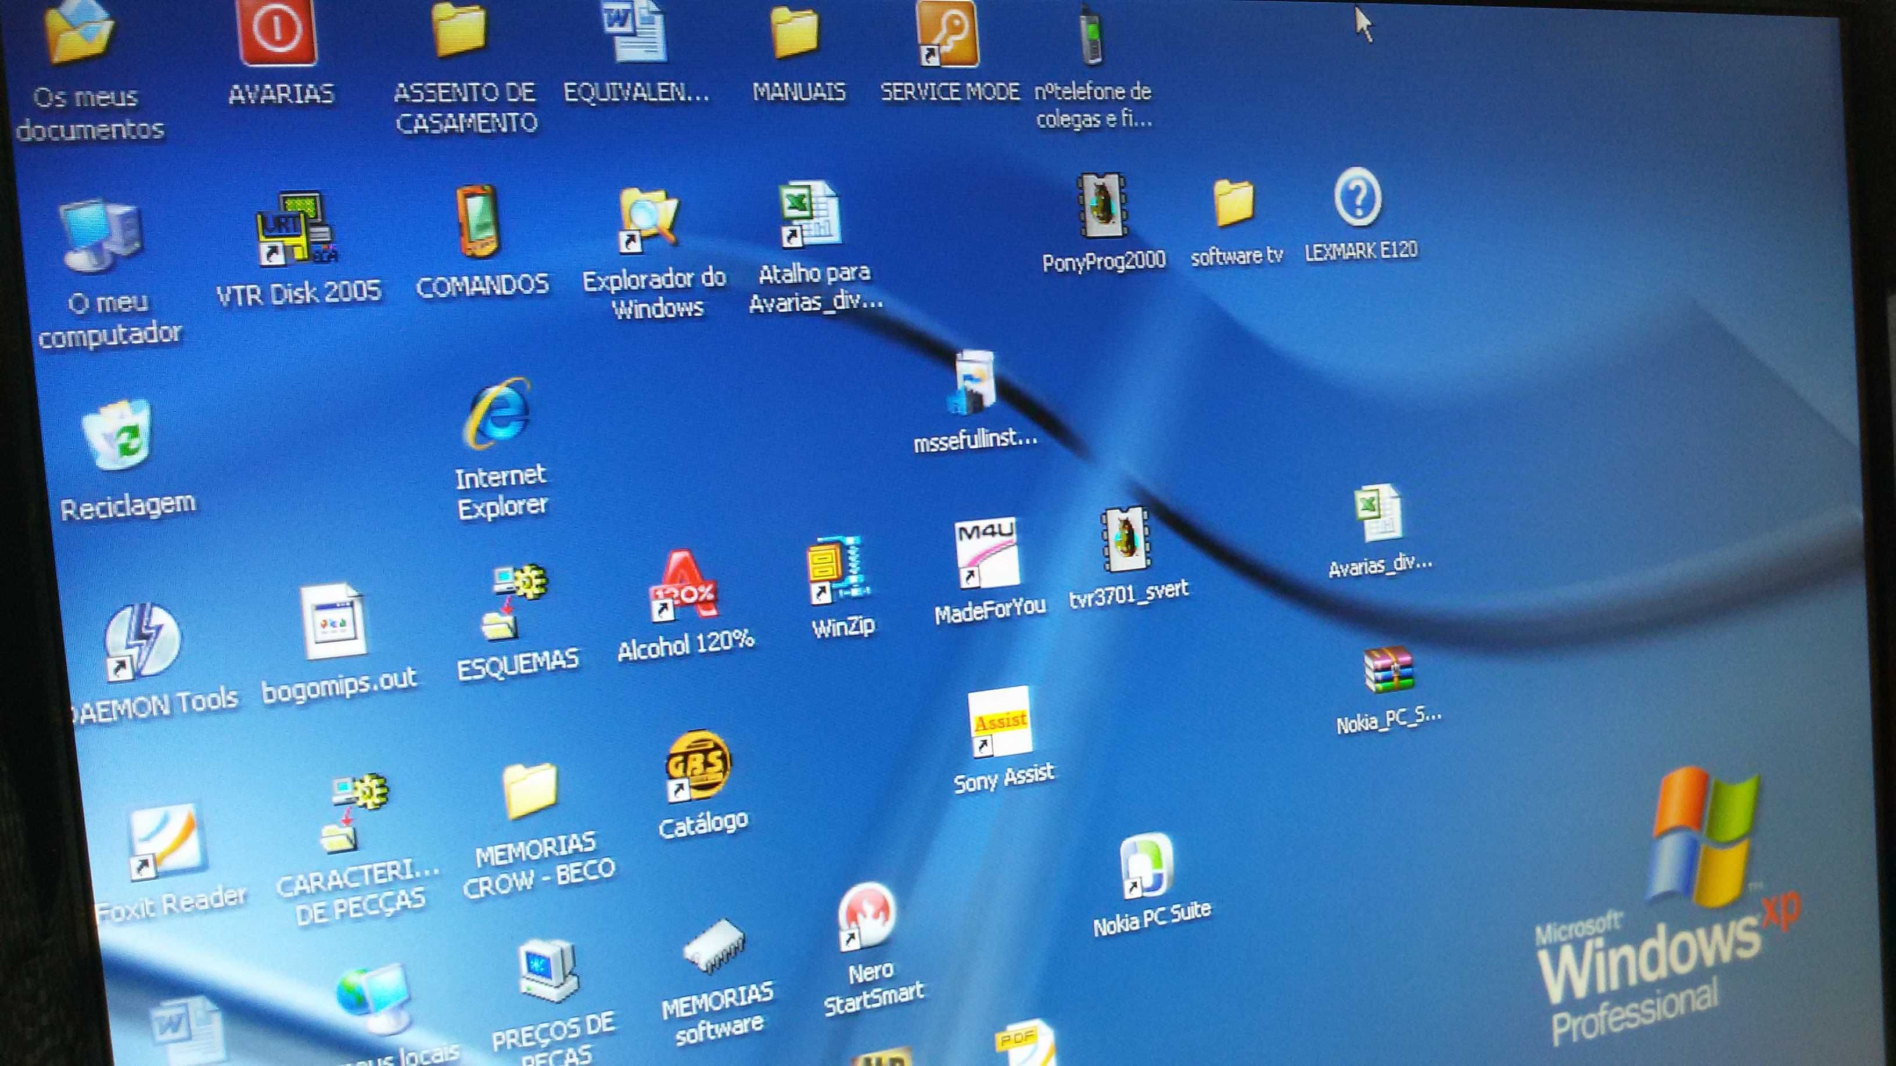Launch Internet Explorer icon
The width and height of the screenshot is (1896, 1066).
(x=498, y=413)
